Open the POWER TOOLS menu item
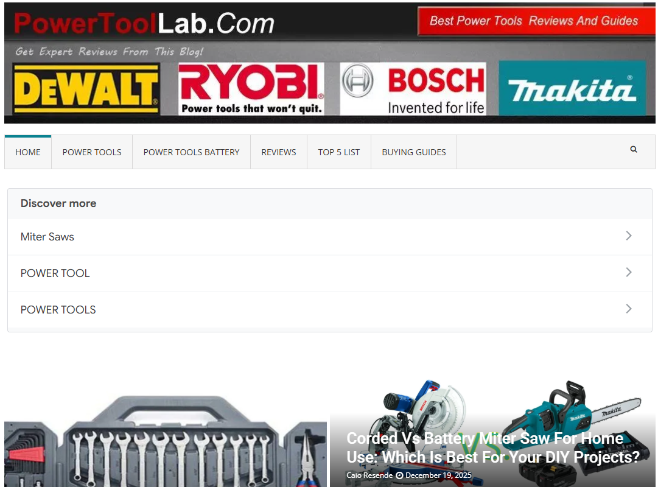Screen dimensions: 658x487 [92, 152]
